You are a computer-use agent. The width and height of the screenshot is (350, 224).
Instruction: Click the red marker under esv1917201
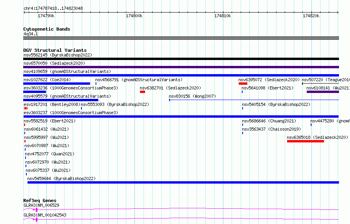click(x=26, y=108)
